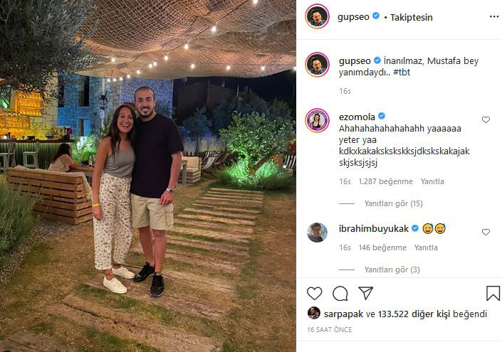Reply to ibrahimbuyukak's comment with Yanıtla
The height and width of the screenshot is (352, 502).
[426, 247]
